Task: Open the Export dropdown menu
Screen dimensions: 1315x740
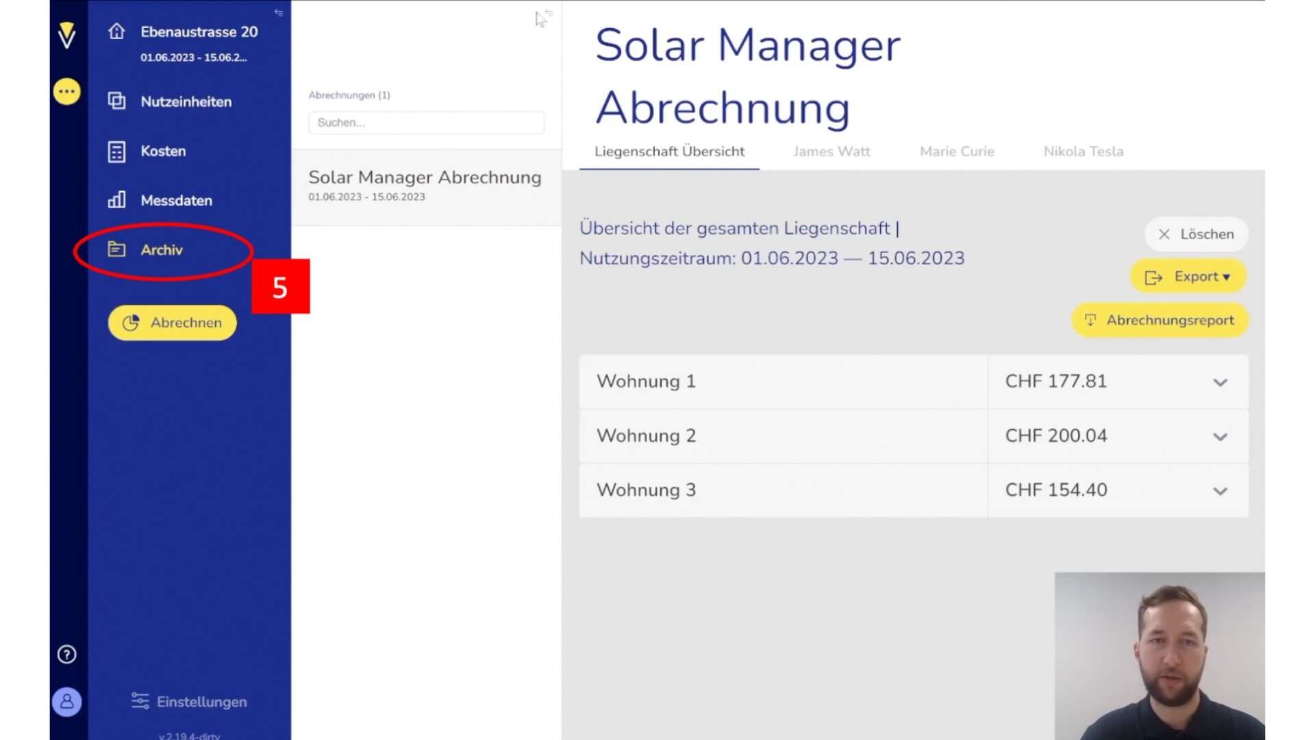Action: 1188,276
